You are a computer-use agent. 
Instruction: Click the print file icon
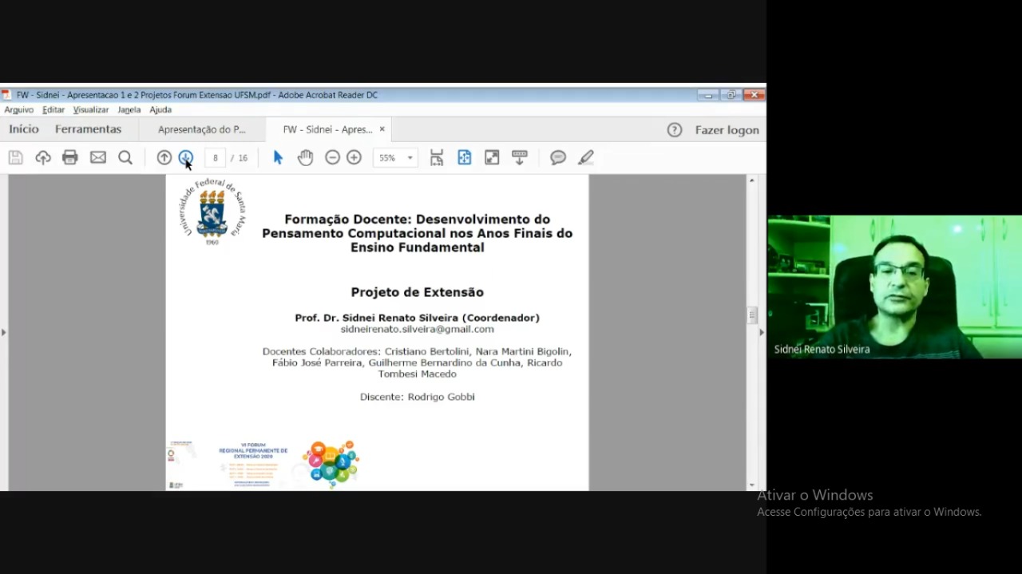[x=70, y=157]
